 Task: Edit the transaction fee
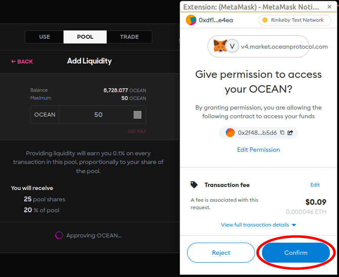(x=315, y=185)
